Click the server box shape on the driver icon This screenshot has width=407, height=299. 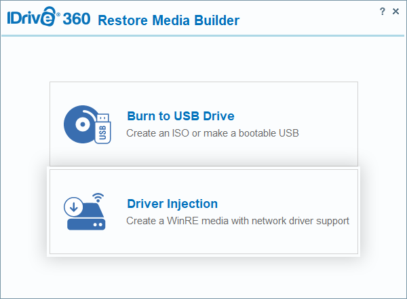tap(86, 223)
